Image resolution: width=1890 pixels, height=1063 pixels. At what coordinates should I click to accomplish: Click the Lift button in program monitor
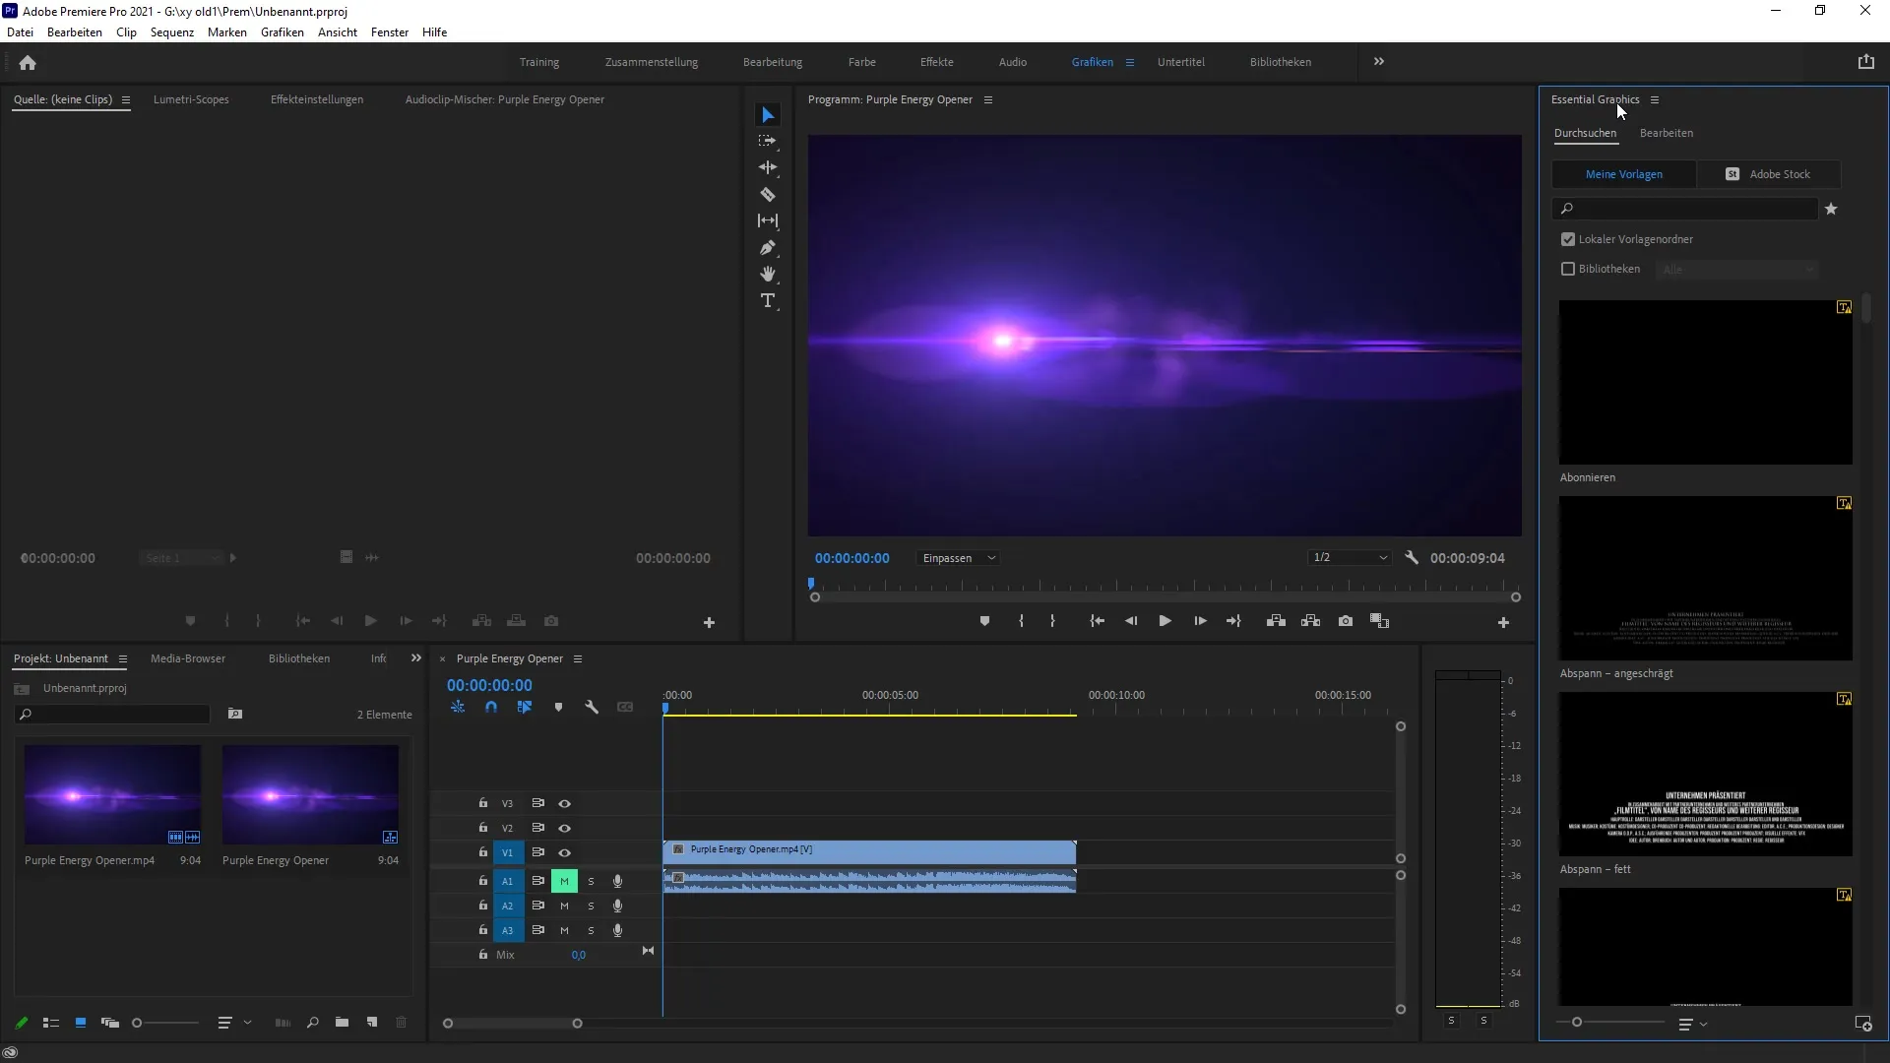coord(1276,621)
